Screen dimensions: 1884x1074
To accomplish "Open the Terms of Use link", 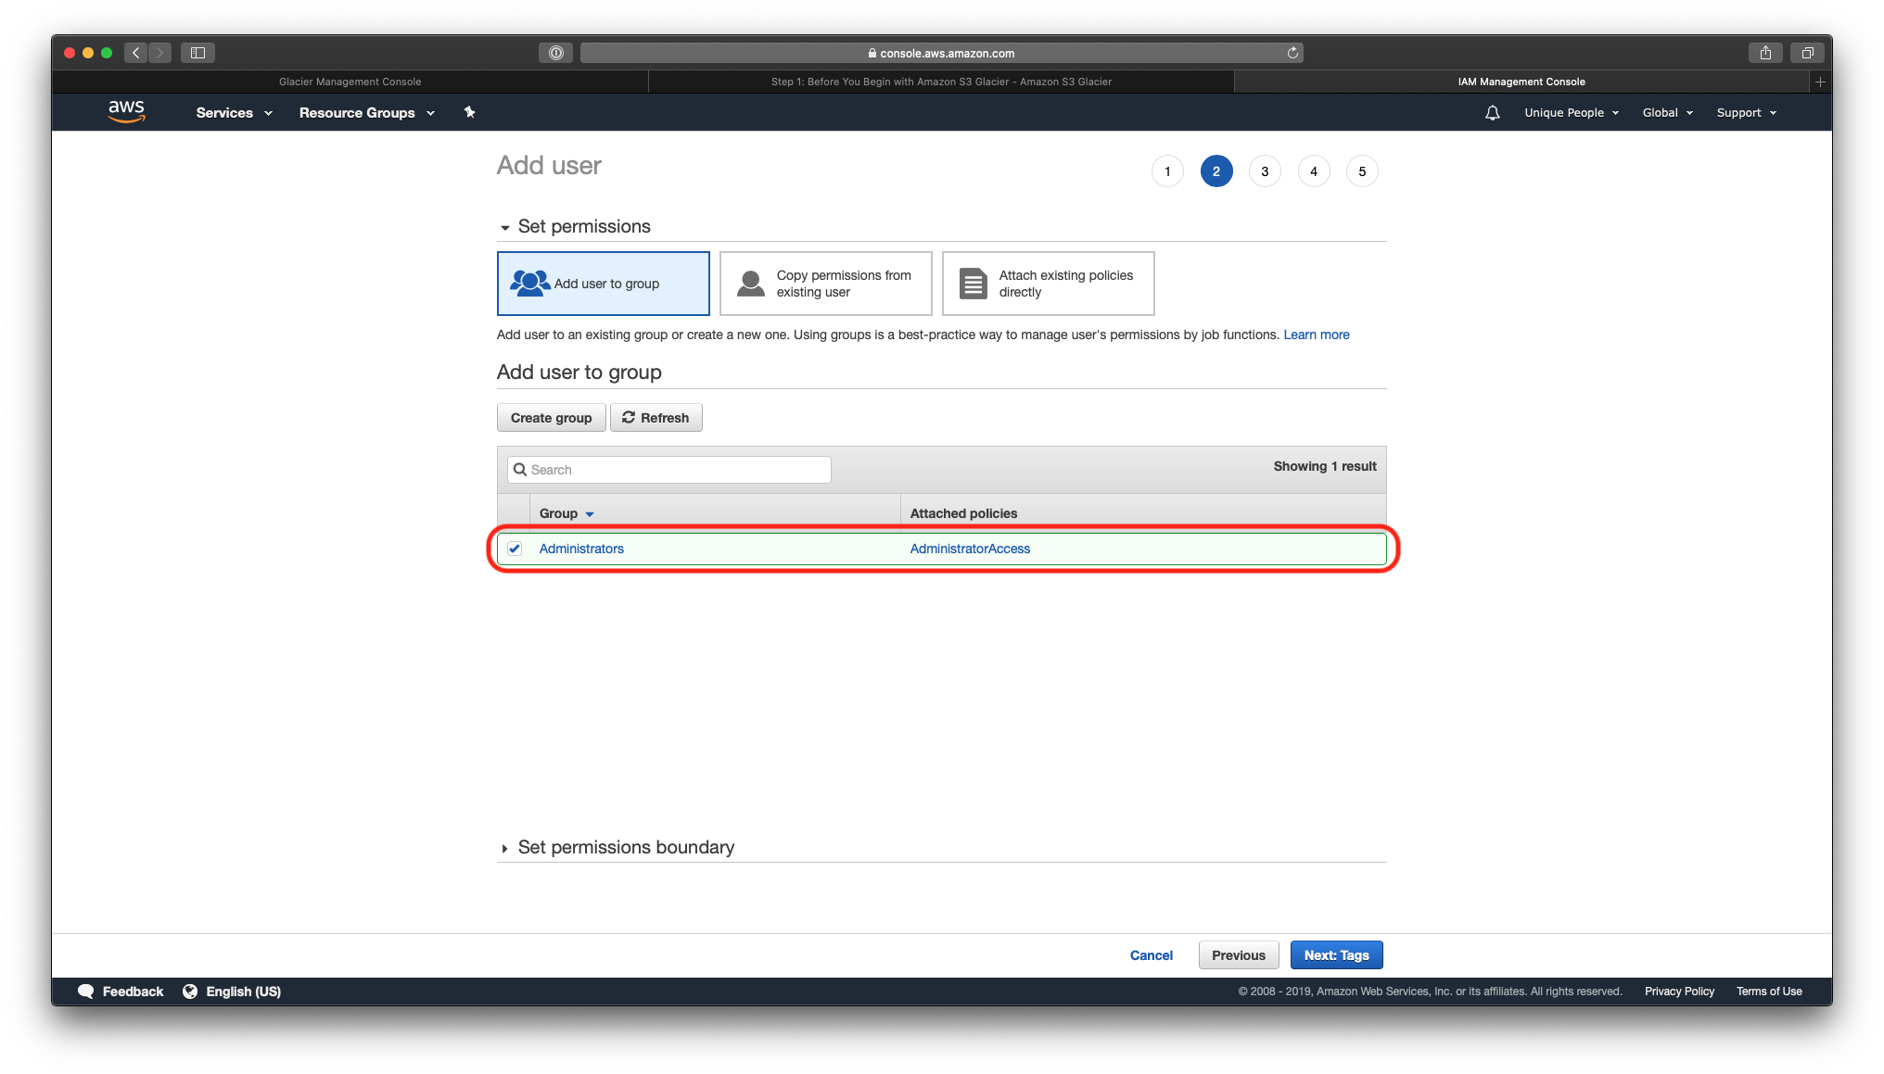I will [1769, 992].
